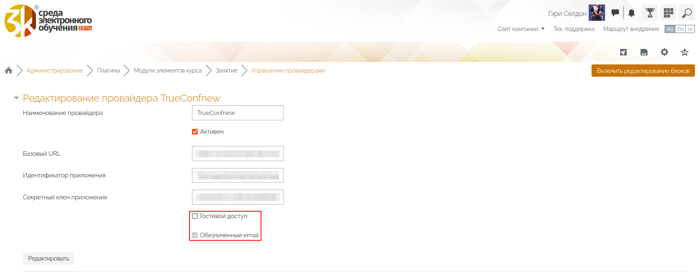Click the trophy achievements icon

(650, 13)
